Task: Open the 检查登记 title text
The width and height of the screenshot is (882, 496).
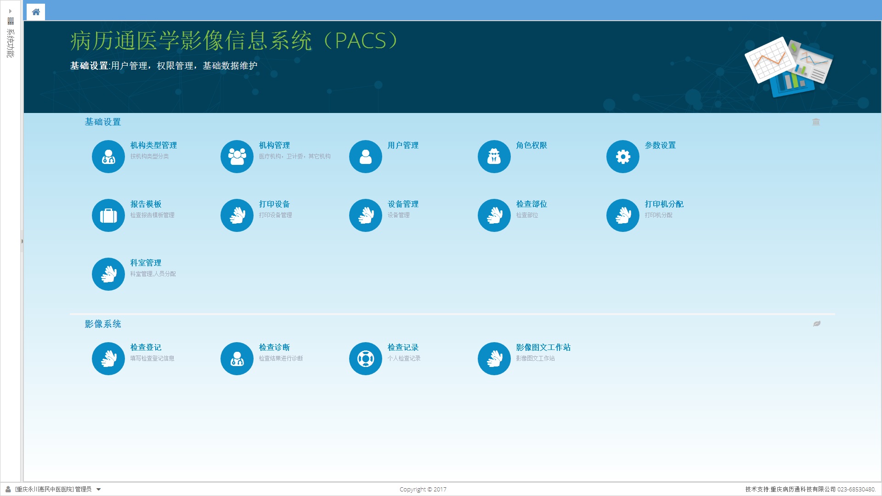Action: 146,347
